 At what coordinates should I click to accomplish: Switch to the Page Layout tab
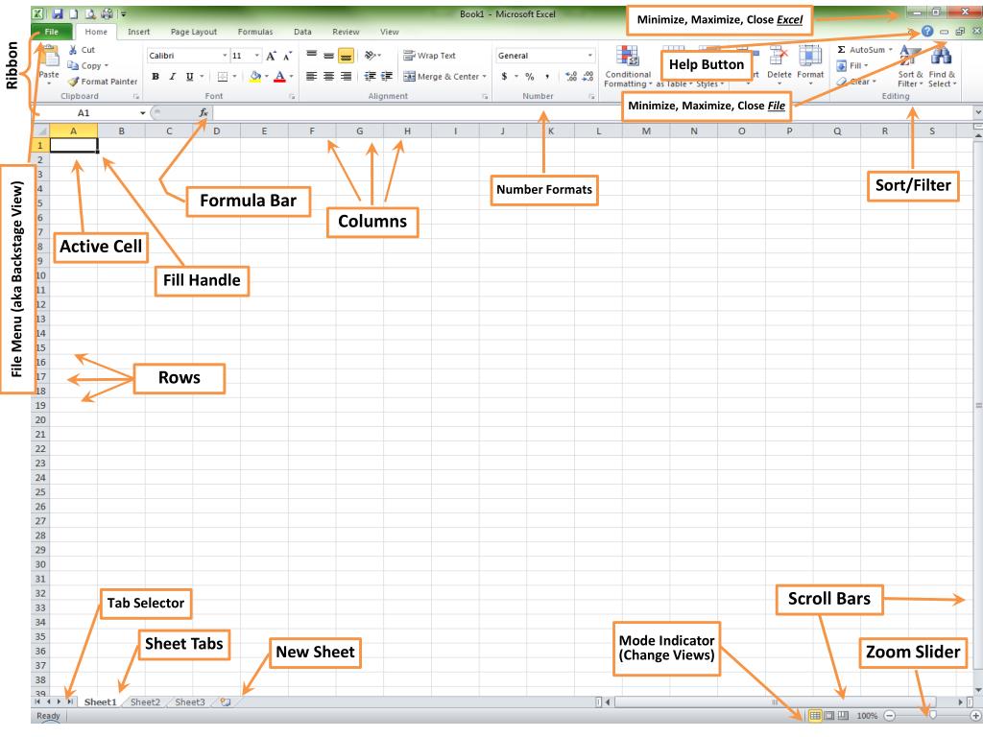point(194,32)
